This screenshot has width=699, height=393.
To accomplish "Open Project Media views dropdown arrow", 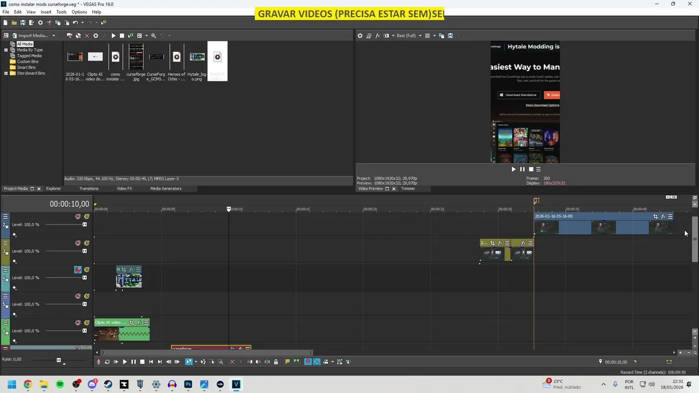I will pyautogui.click(x=146, y=36).
